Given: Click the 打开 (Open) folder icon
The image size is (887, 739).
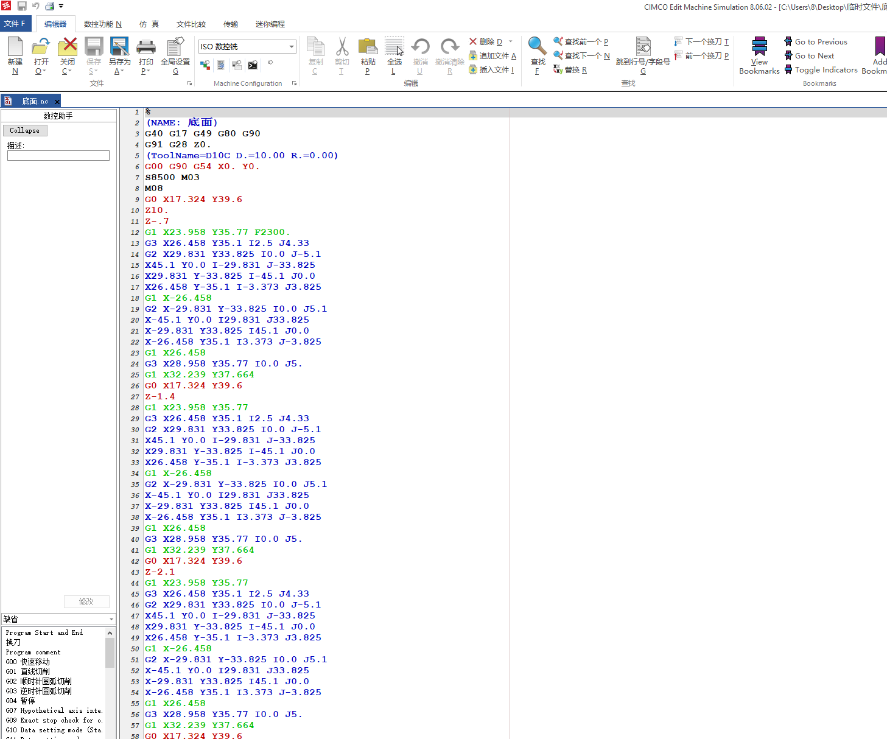Looking at the screenshot, I should pos(41,47).
